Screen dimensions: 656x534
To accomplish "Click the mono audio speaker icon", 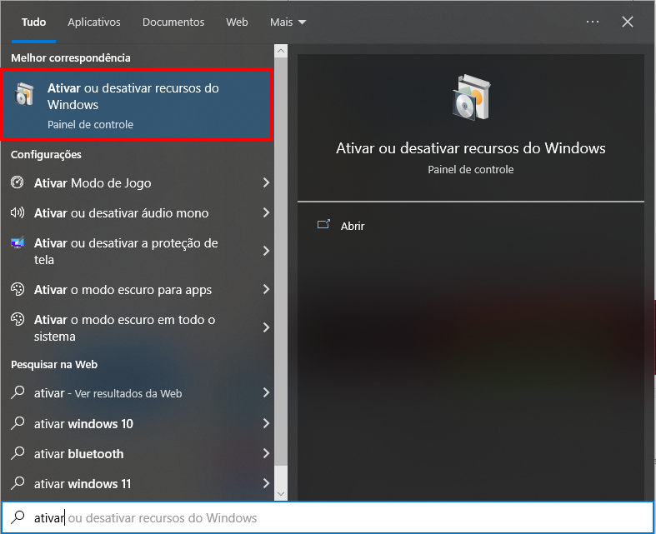I will pos(18,212).
